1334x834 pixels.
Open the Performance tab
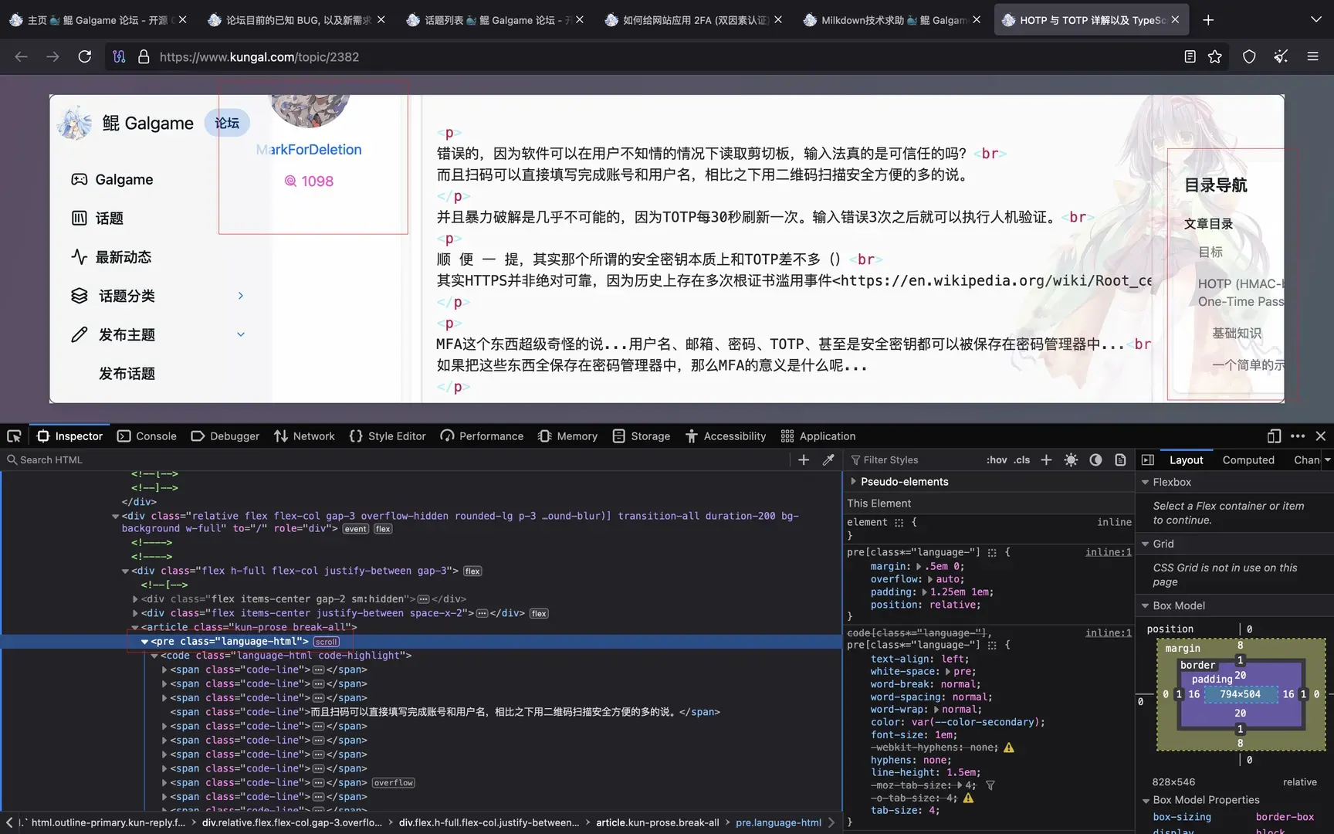[x=482, y=436]
